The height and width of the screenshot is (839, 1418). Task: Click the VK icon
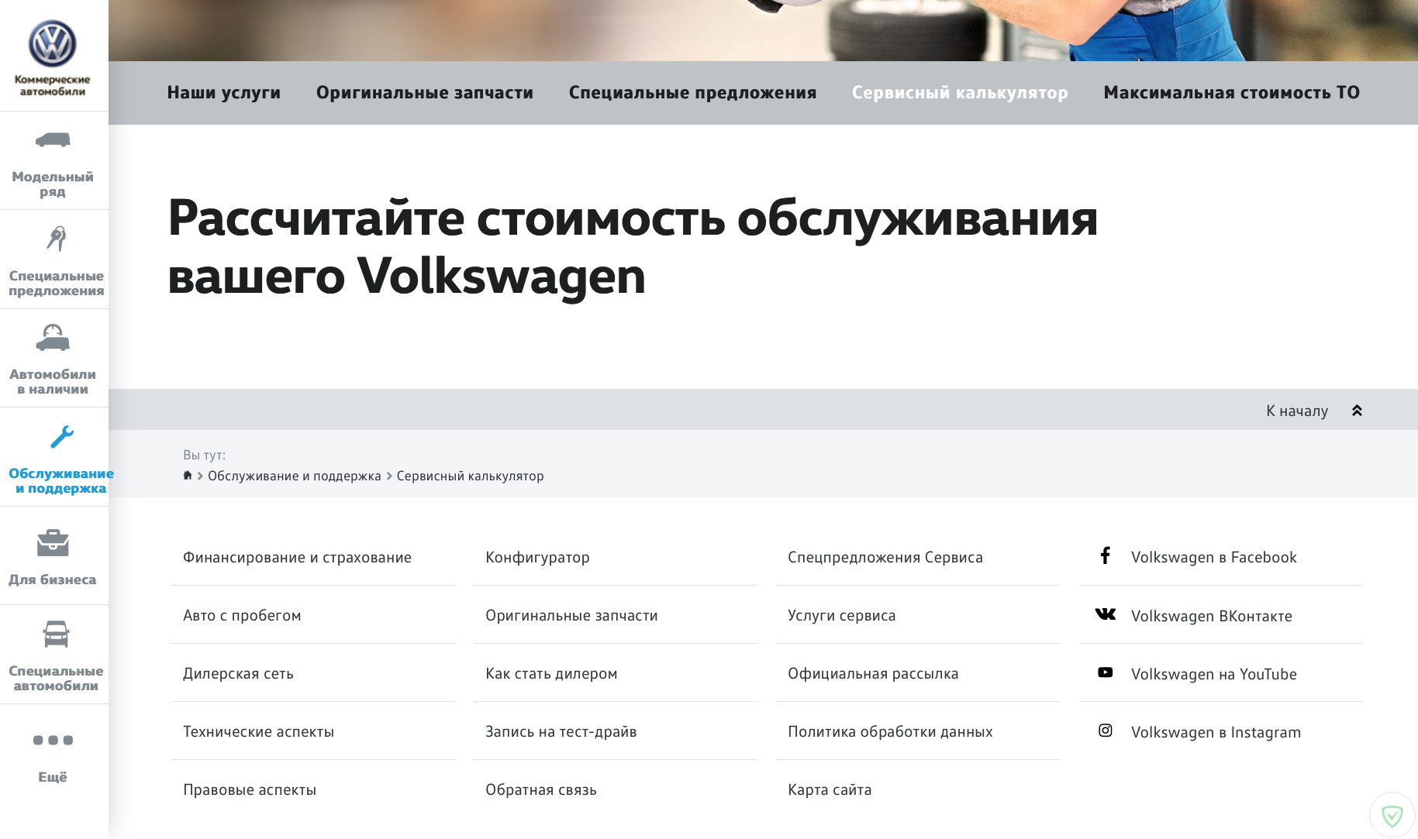click(1106, 614)
